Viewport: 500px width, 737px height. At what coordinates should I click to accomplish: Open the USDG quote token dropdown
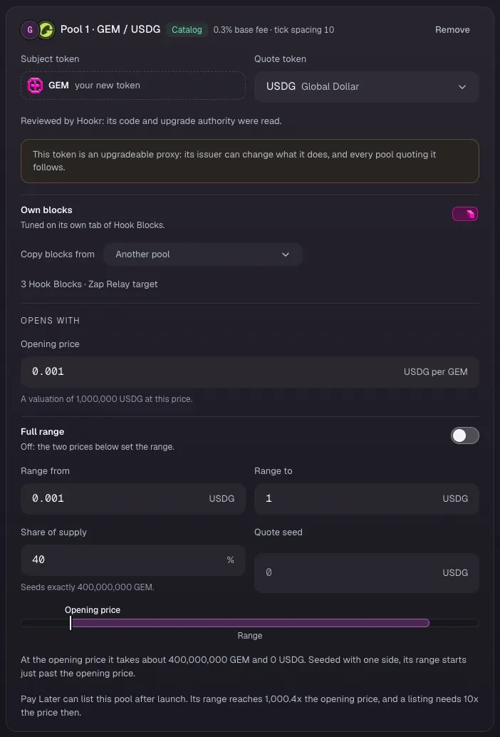[367, 86]
